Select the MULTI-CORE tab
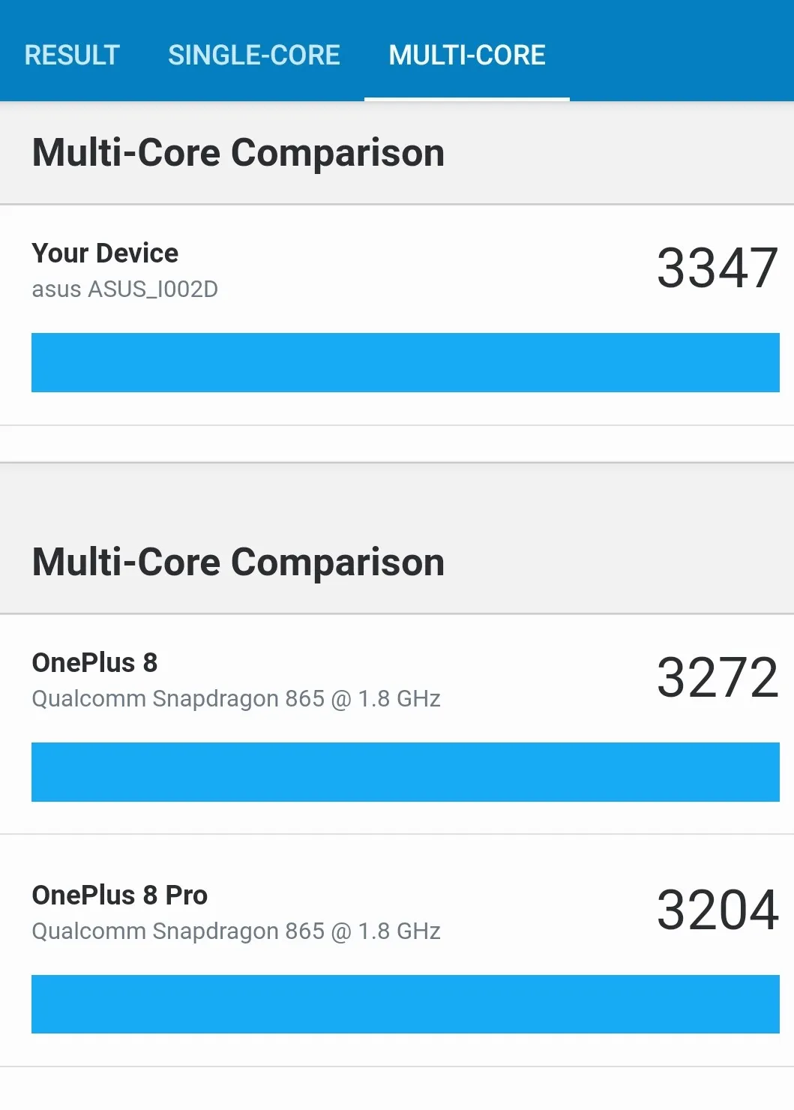This screenshot has width=794, height=1110. [467, 55]
